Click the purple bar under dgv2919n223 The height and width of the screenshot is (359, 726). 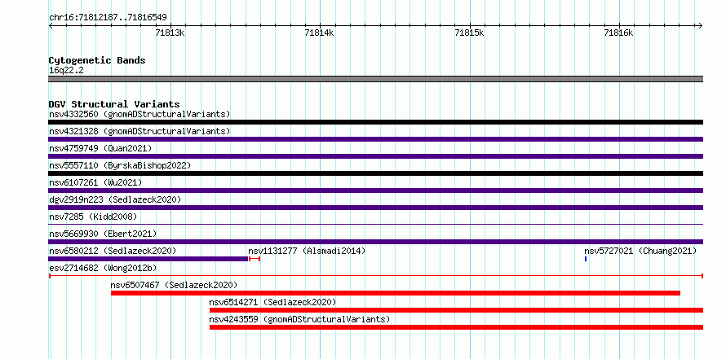[375, 208]
